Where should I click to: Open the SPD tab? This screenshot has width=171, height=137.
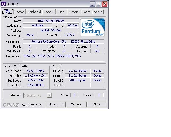[61, 12]
